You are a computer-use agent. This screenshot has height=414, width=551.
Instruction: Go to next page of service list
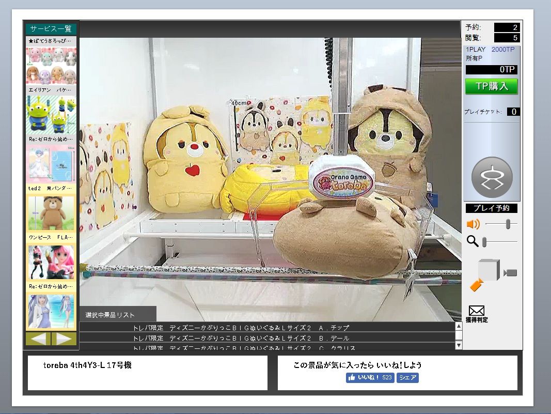point(64,339)
